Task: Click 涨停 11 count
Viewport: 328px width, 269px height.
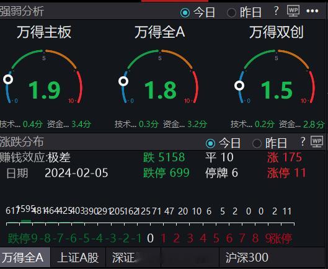Action: (x=286, y=173)
